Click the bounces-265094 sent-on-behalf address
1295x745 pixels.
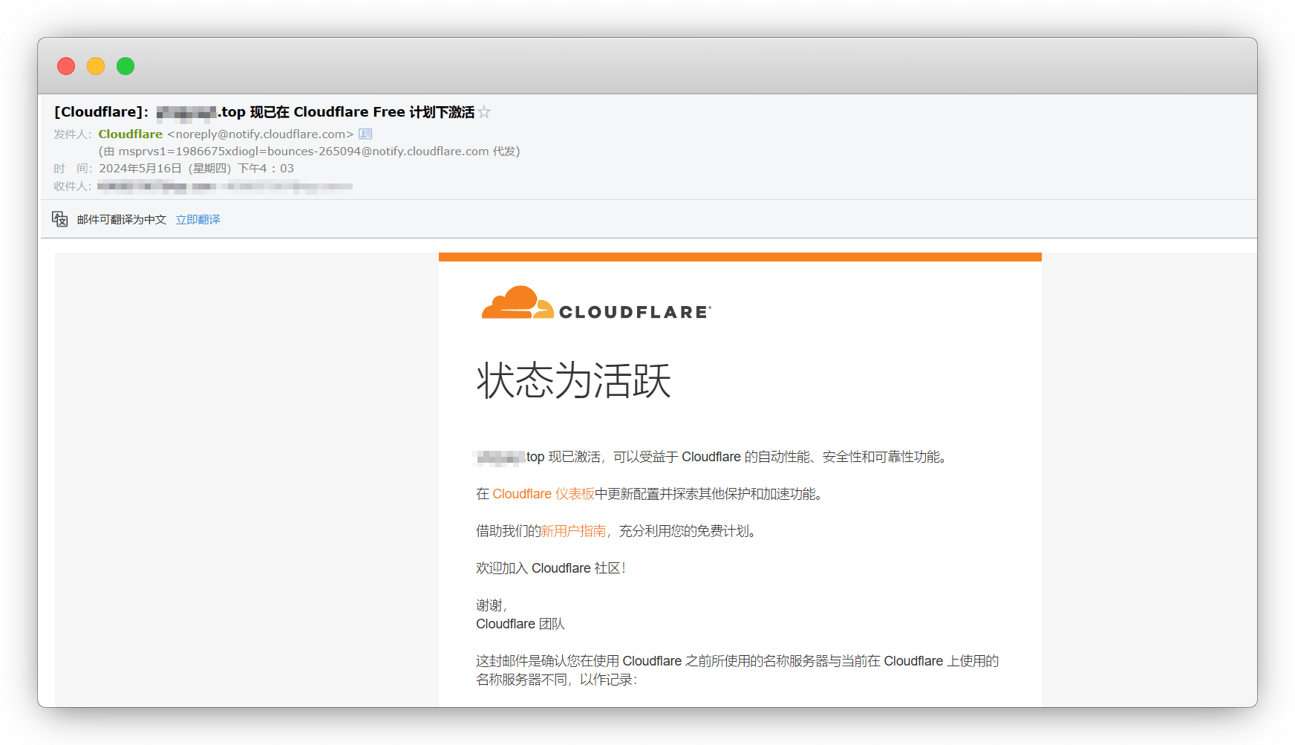coord(304,152)
